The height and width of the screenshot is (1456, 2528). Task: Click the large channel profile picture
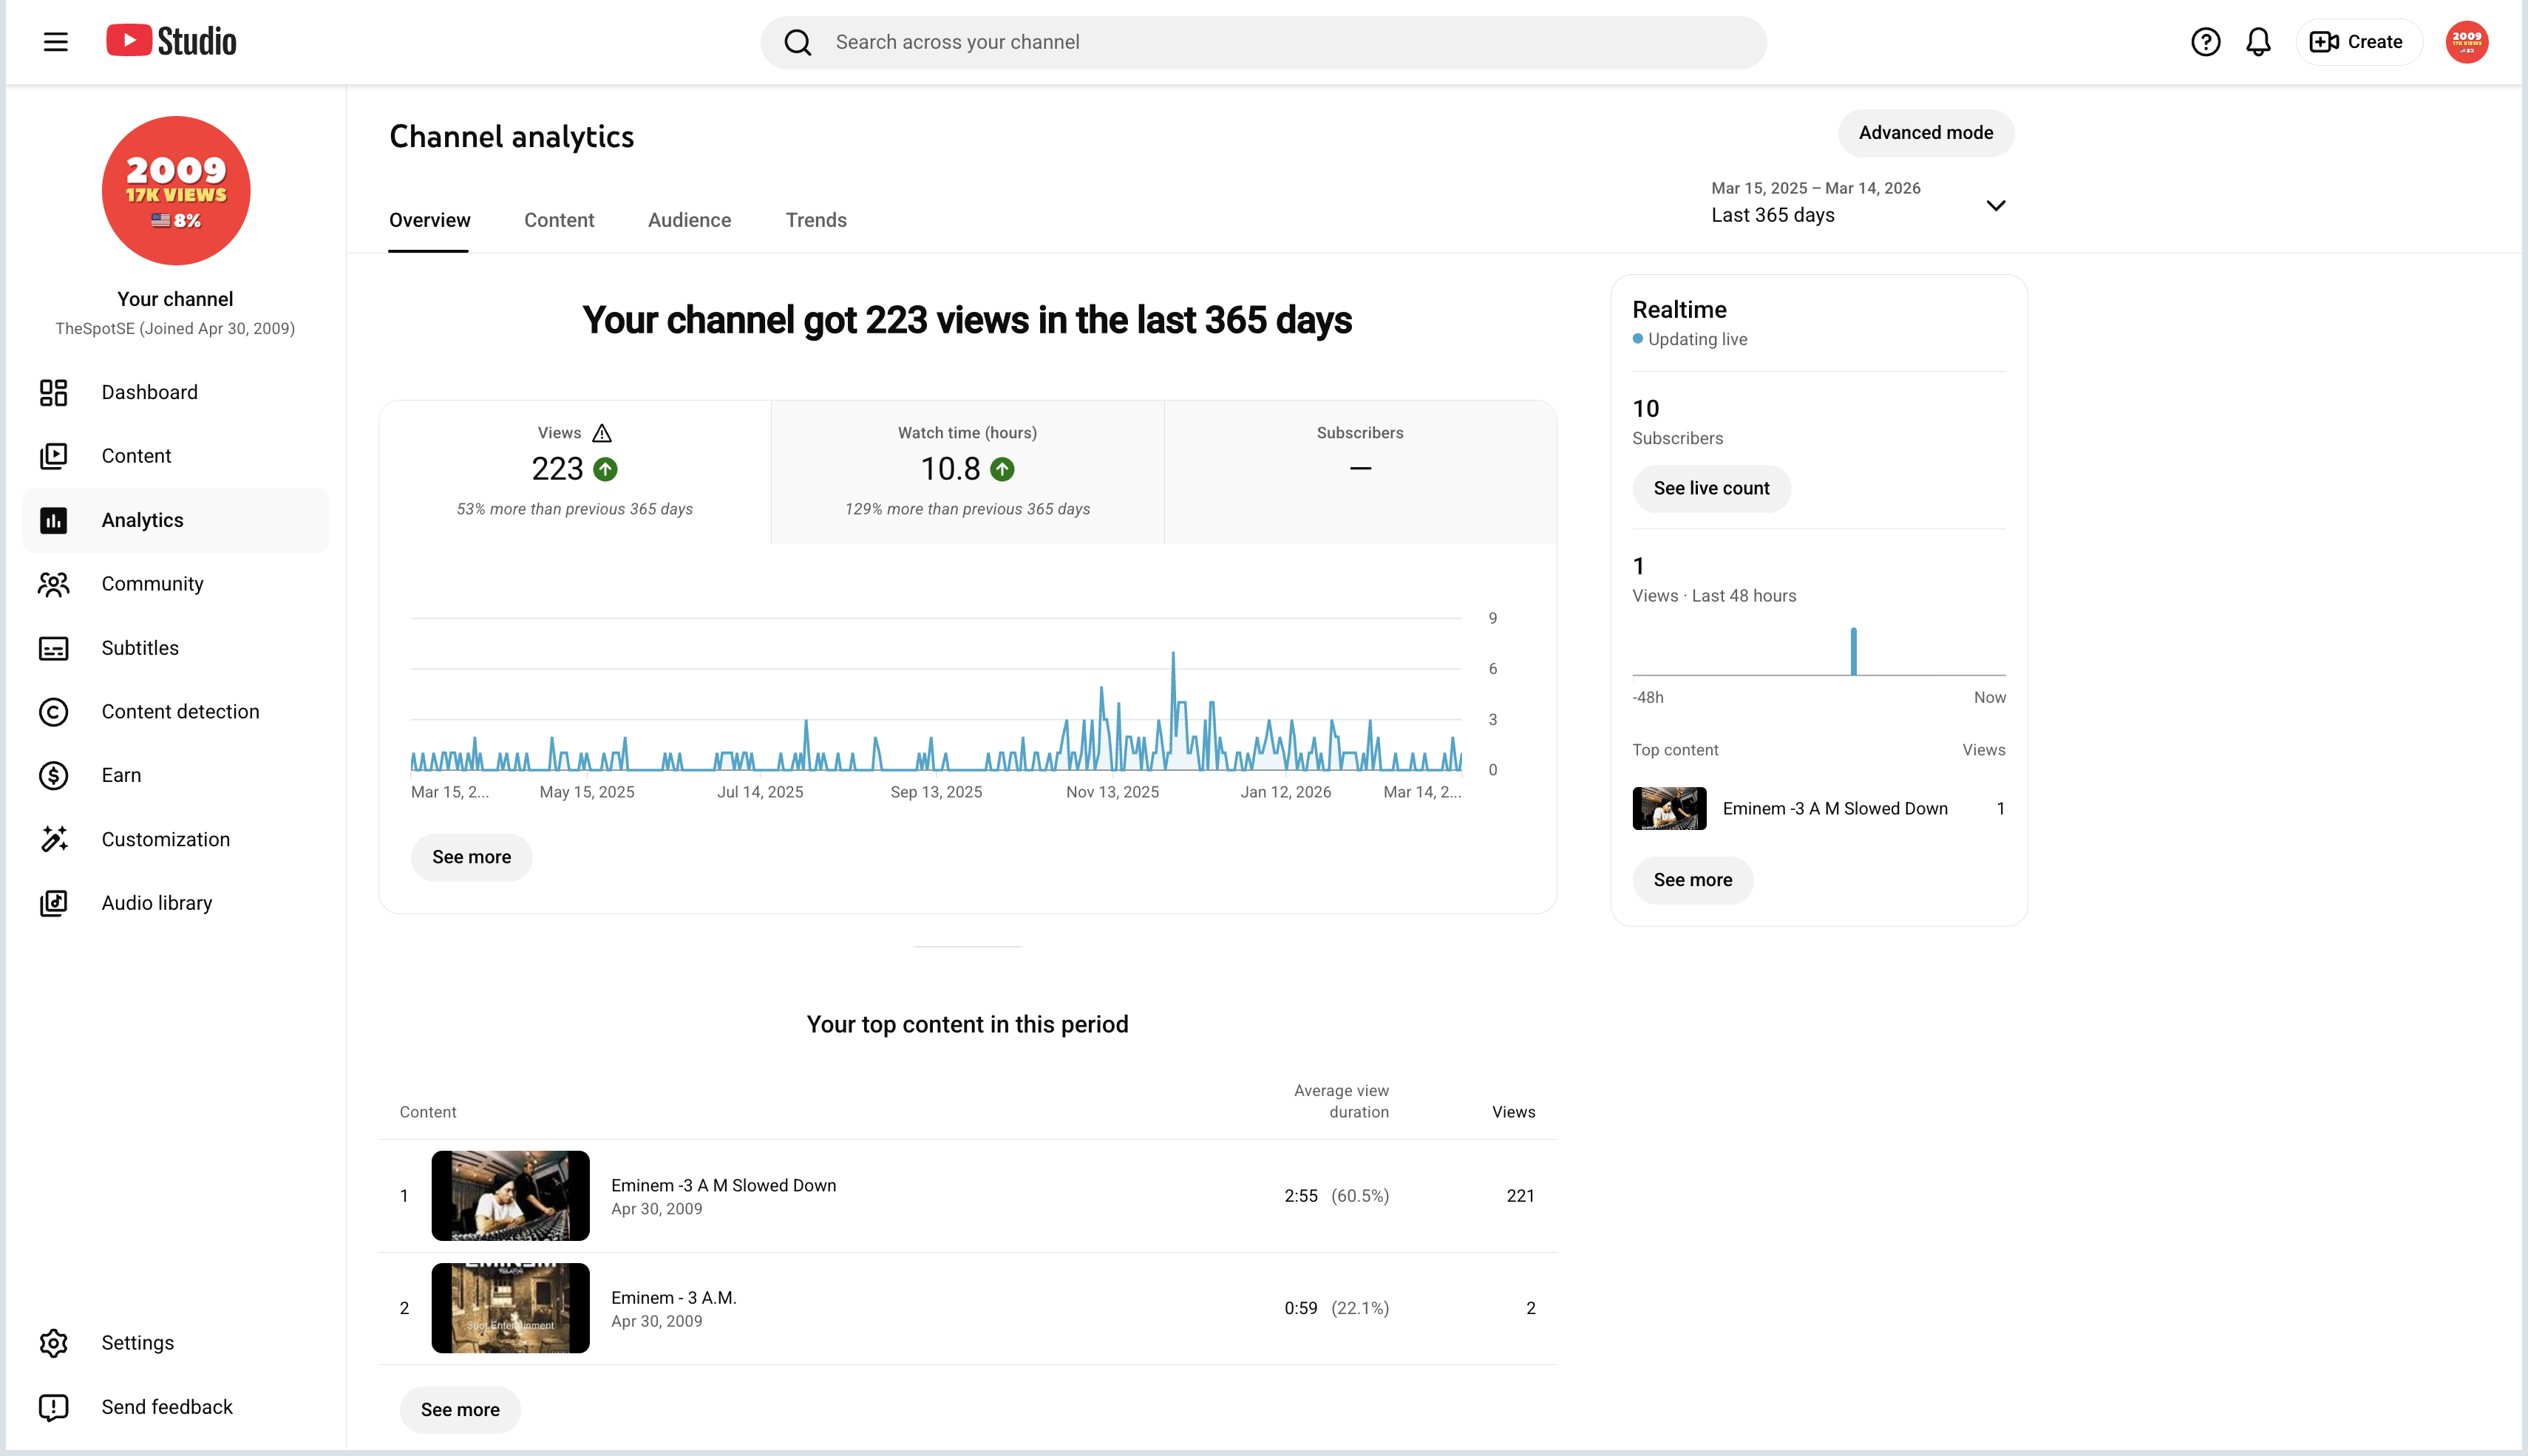pyautogui.click(x=176, y=190)
